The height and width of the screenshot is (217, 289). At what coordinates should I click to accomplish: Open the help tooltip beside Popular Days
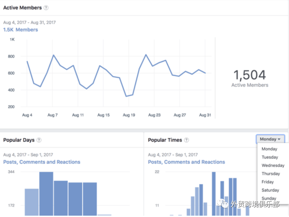[x=39, y=140]
